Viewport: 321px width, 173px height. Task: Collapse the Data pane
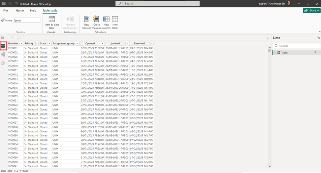pyautogui.click(x=318, y=38)
